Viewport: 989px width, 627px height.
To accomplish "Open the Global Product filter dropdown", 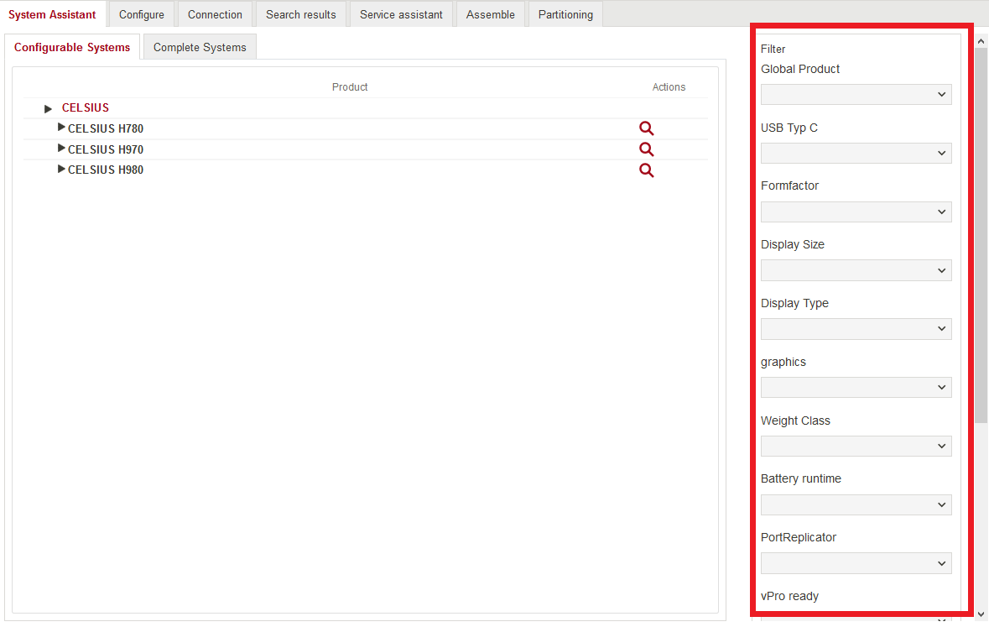I will click(x=856, y=95).
